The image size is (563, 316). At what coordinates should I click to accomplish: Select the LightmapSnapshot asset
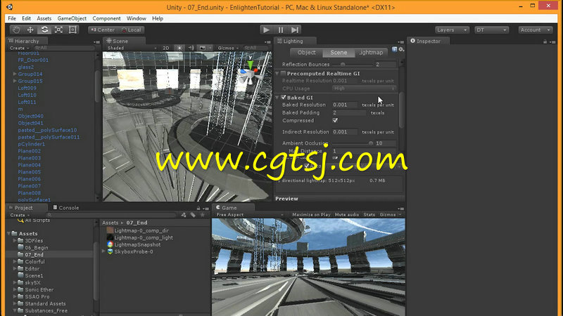[137, 244]
